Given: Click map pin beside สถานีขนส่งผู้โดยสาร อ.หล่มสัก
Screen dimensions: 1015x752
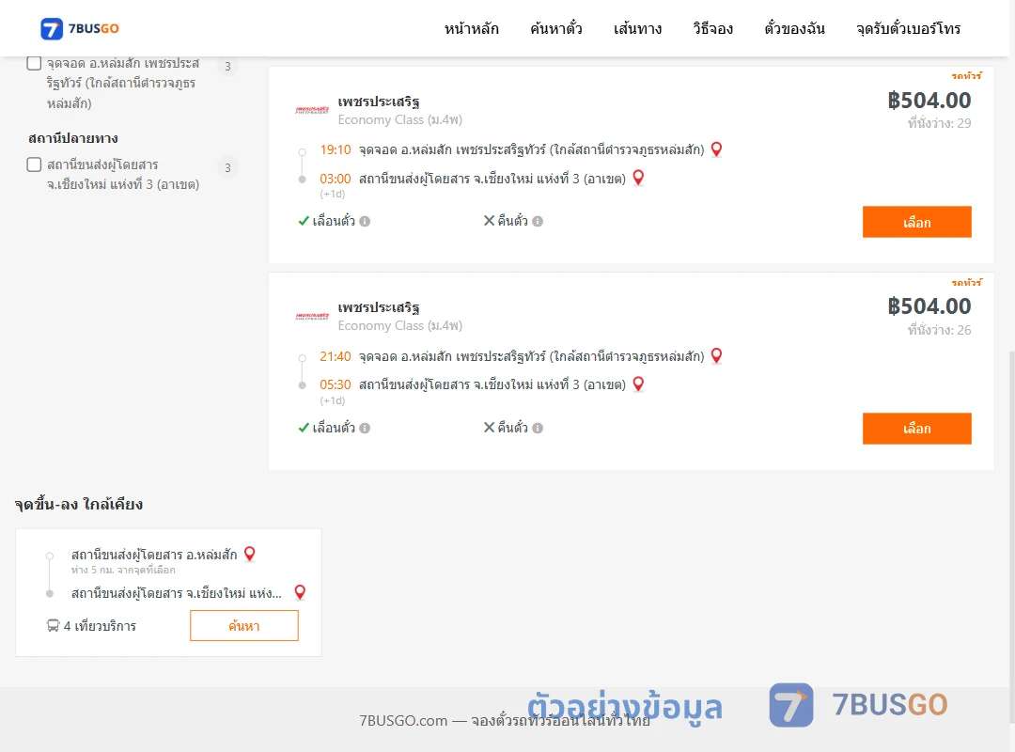Looking at the screenshot, I should click(249, 555).
